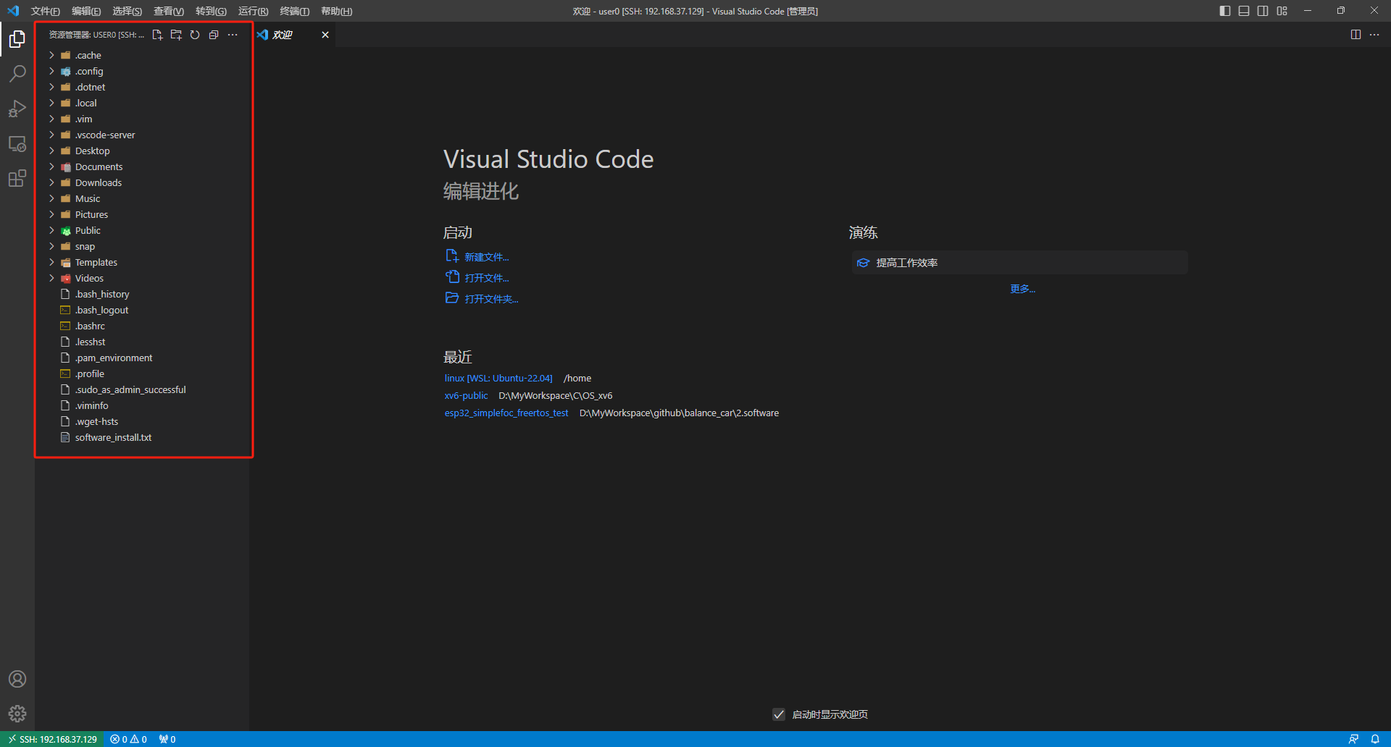Close the Welcome tab
1391x747 pixels.
[325, 35]
